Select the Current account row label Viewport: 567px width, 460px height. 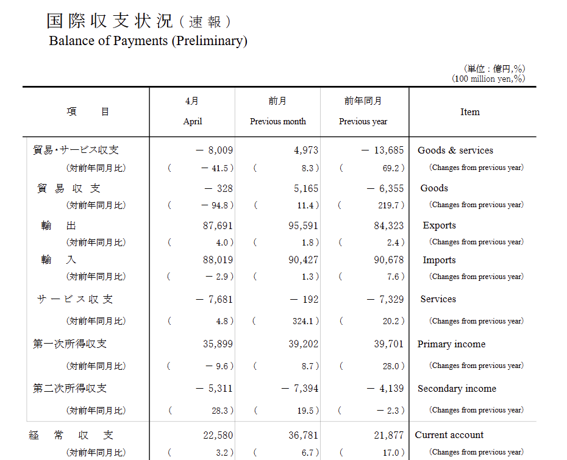[449, 434]
